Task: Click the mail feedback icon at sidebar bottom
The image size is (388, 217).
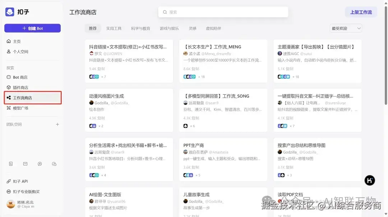Action: point(25,164)
